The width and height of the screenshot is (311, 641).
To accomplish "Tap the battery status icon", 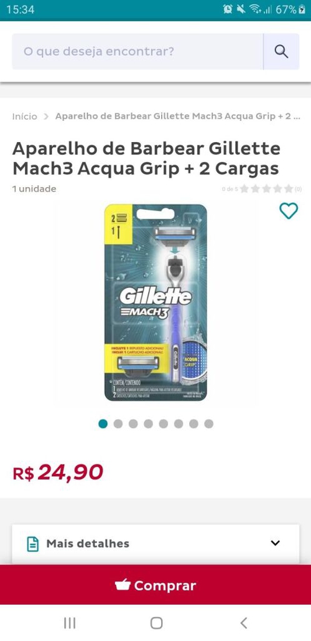I will (302, 9).
